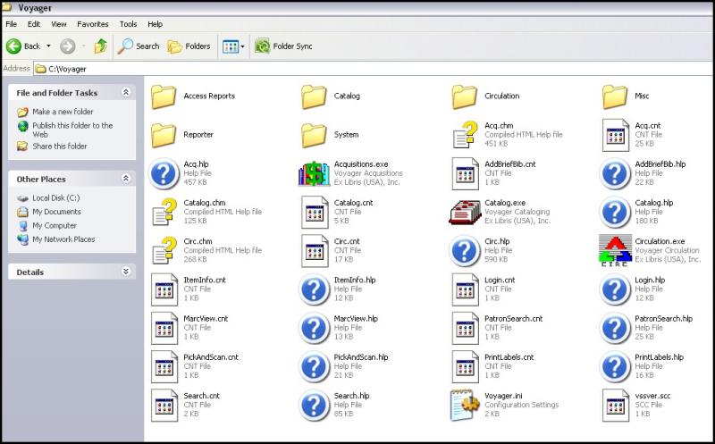Image resolution: width=715 pixels, height=444 pixels.
Task: Open the Catalog folder
Action: pyautogui.click(x=315, y=96)
